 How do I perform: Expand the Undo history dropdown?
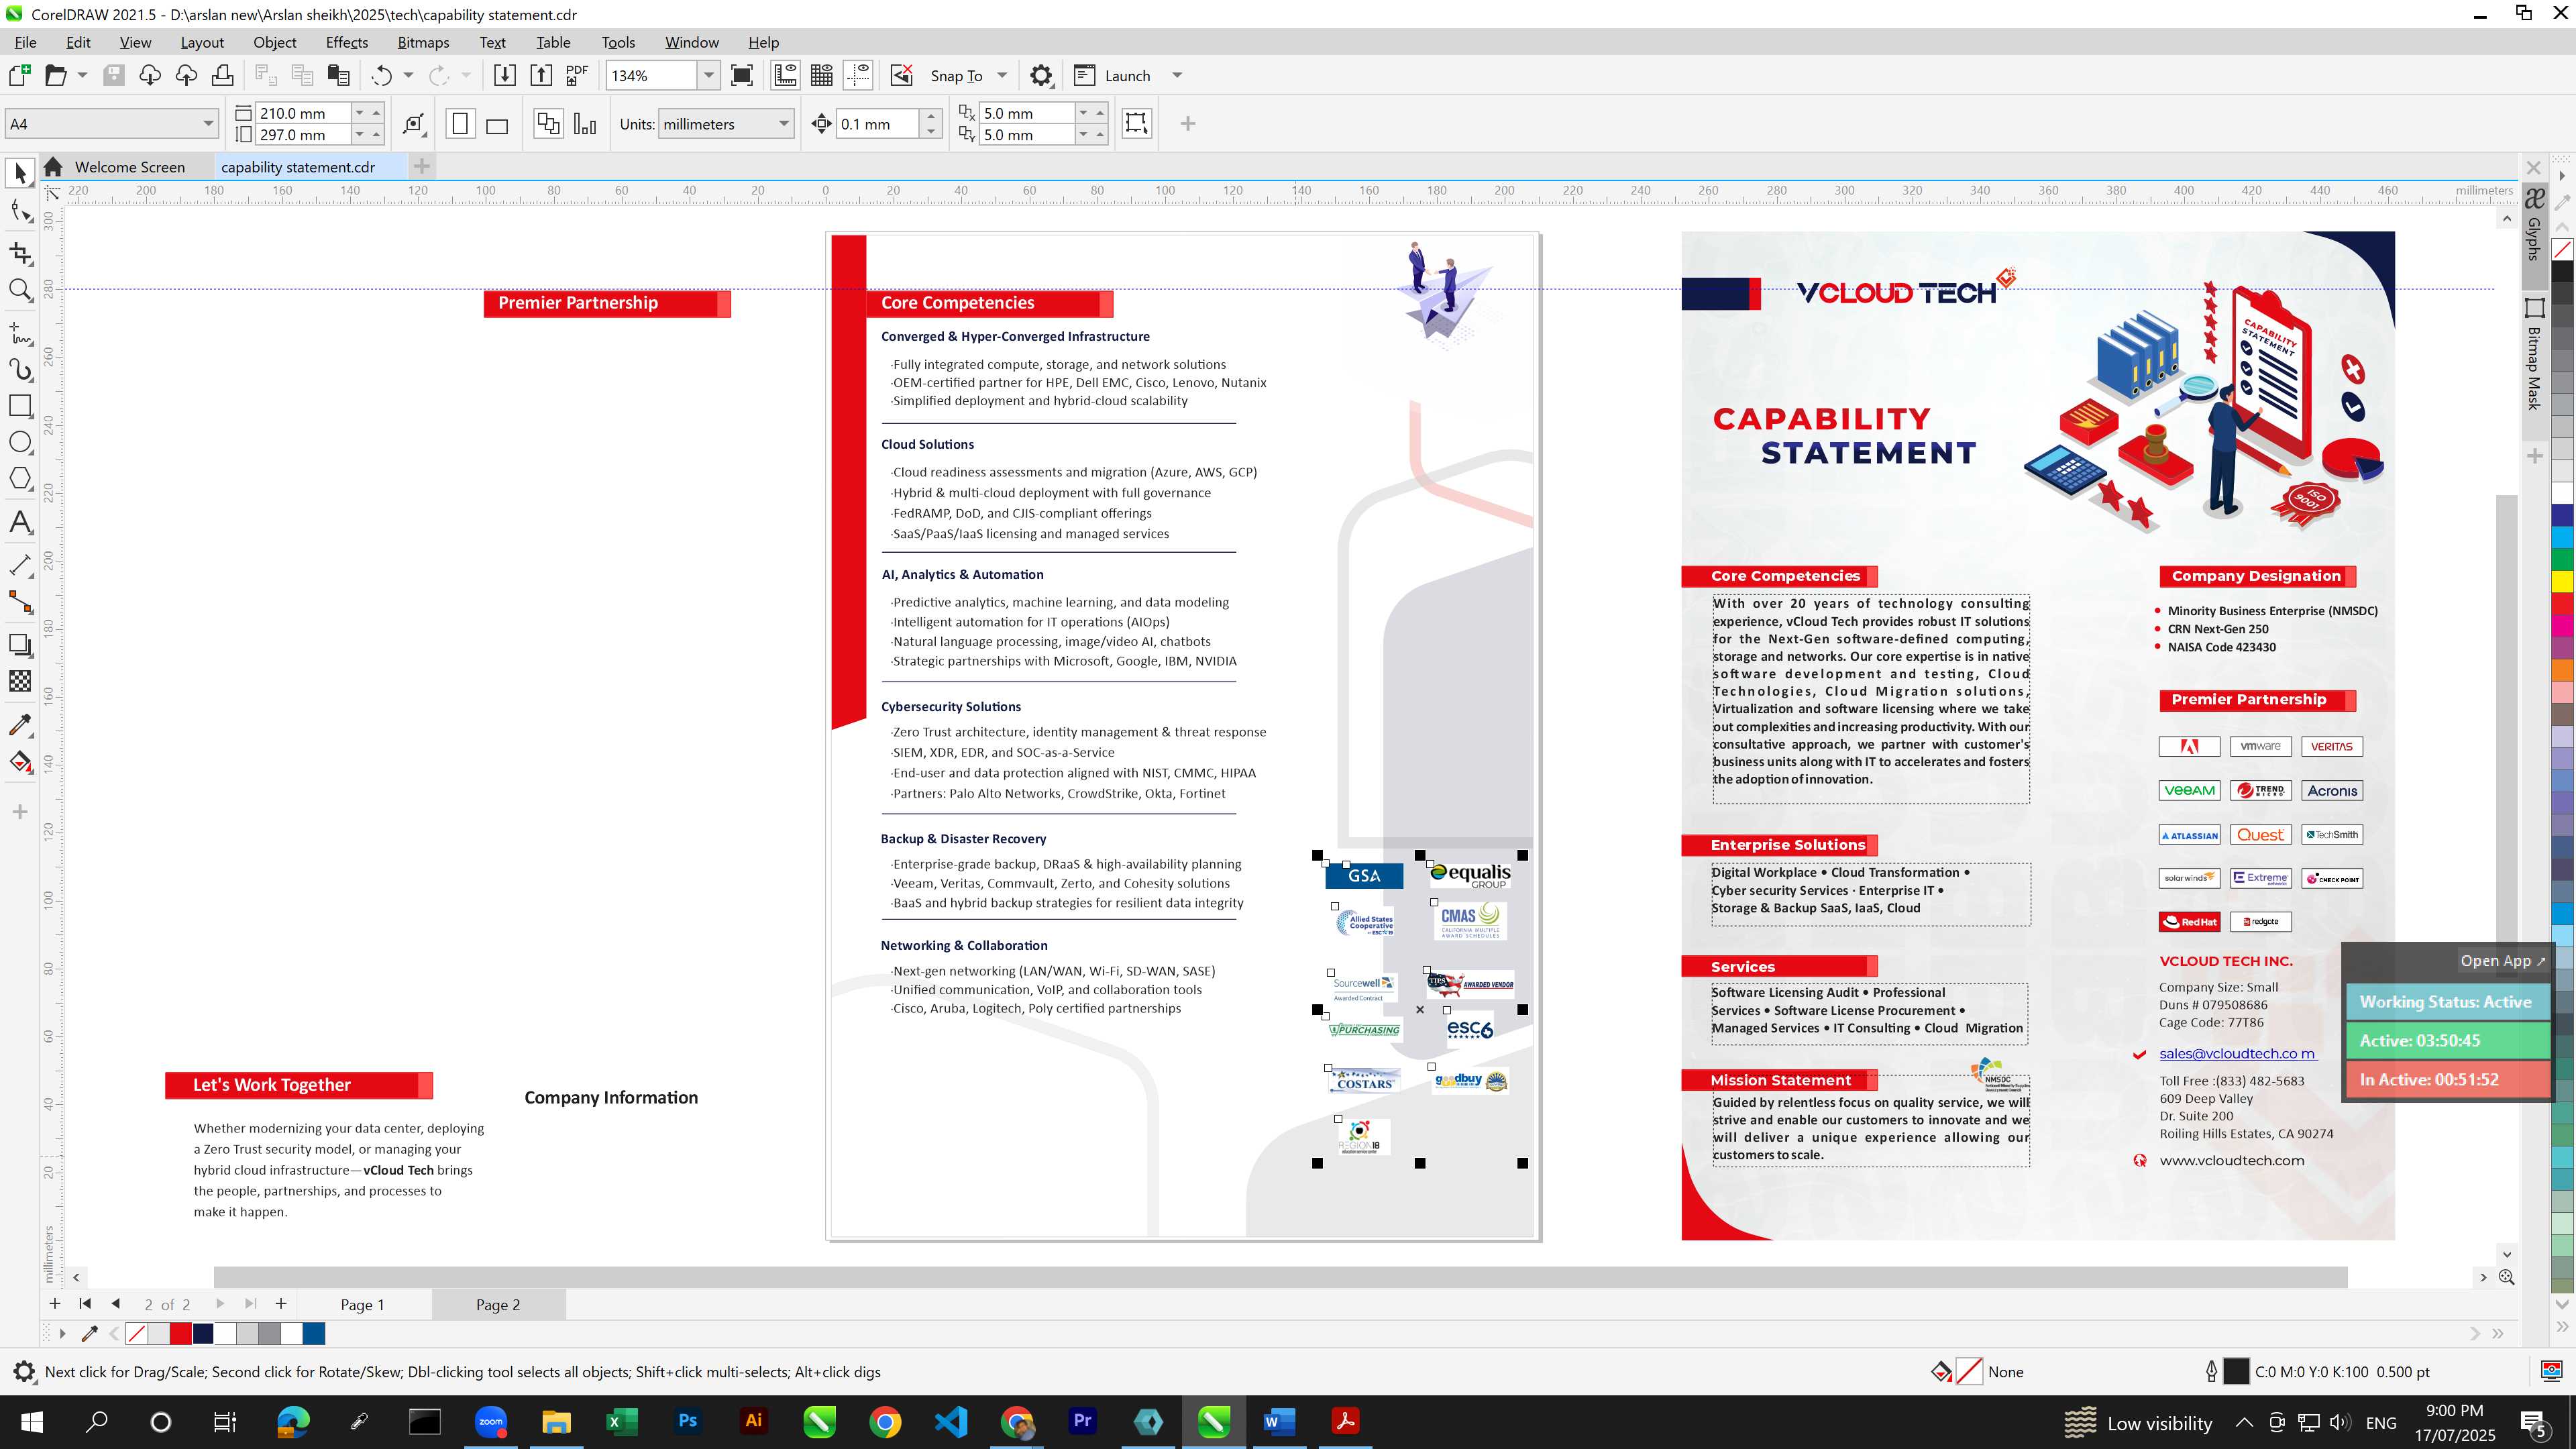(x=408, y=75)
